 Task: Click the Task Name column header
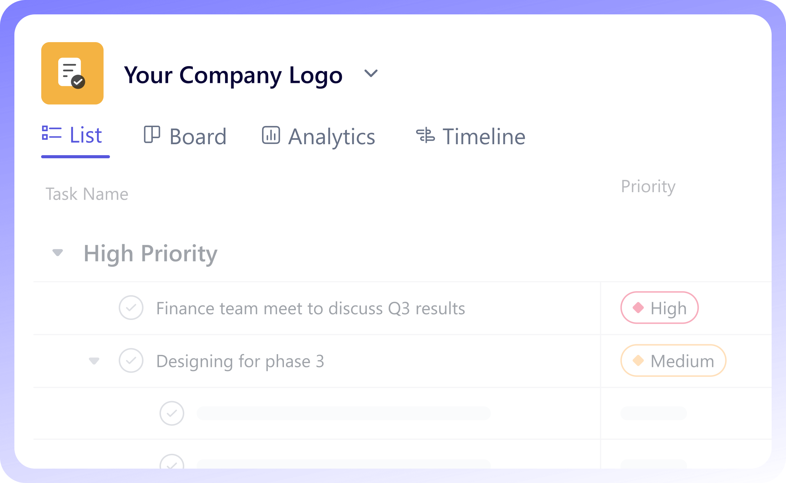87,194
